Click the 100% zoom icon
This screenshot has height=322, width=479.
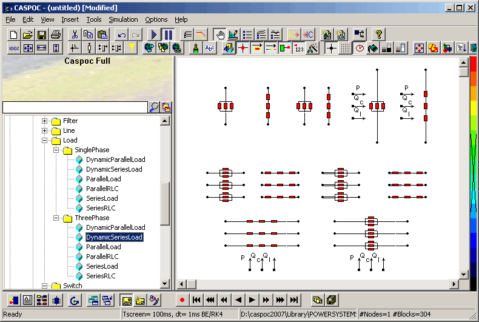15,48
